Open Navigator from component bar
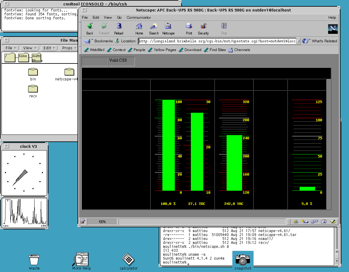This screenshot has height=272, width=349. coord(295,221)
